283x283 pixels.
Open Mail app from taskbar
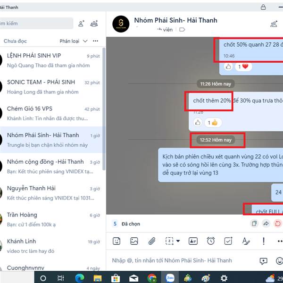point(134,278)
